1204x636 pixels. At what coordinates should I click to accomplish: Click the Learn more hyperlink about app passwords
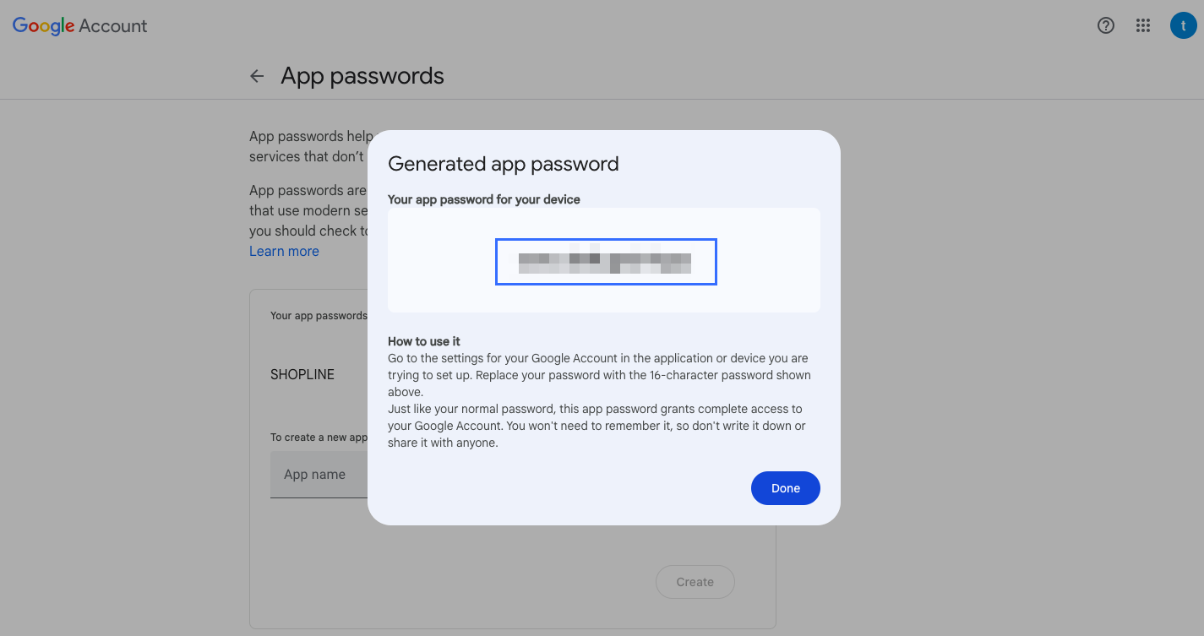284,251
